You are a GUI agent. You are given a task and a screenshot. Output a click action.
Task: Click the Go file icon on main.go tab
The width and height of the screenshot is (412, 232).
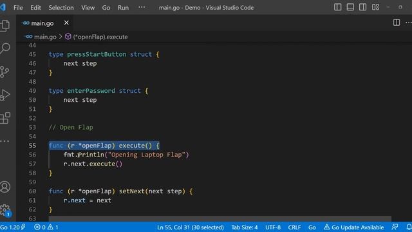point(26,23)
